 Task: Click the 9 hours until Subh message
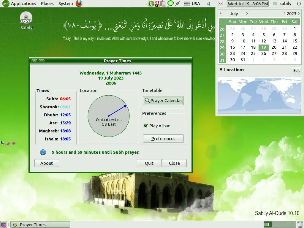(x=96, y=152)
